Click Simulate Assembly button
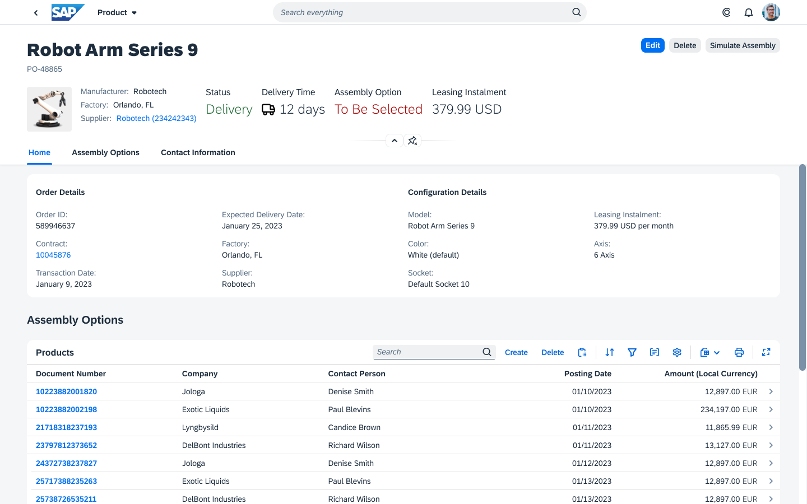The image size is (807, 504). [x=743, y=45]
